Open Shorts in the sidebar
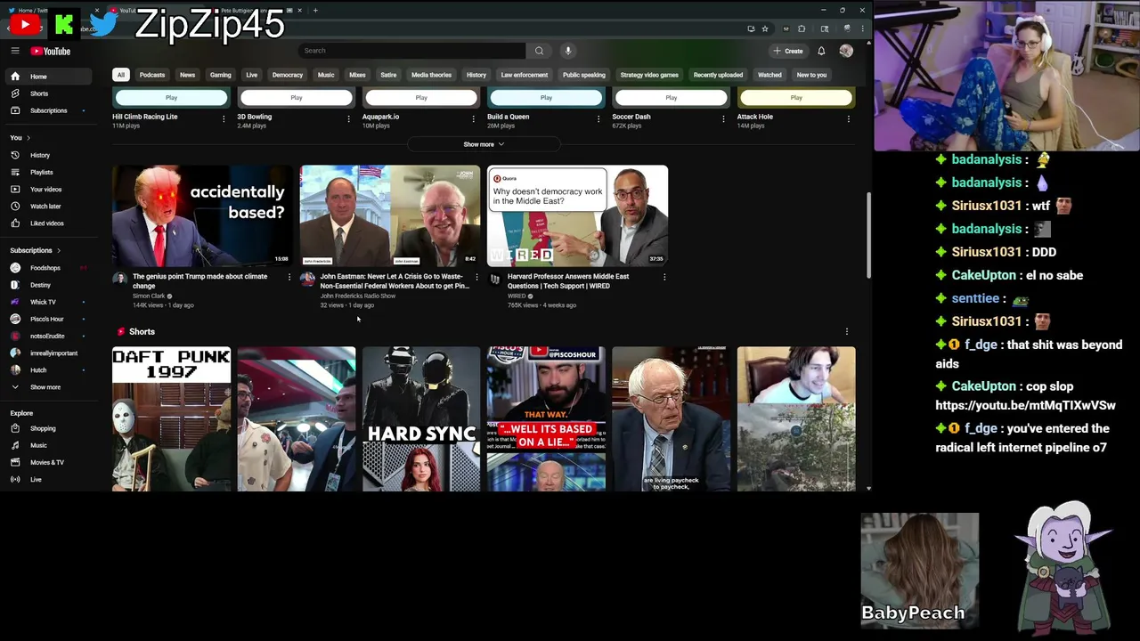 click(x=50, y=93)
